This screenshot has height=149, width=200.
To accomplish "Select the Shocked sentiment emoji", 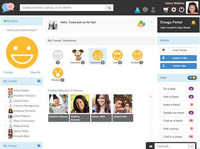I will pos(58,73).
